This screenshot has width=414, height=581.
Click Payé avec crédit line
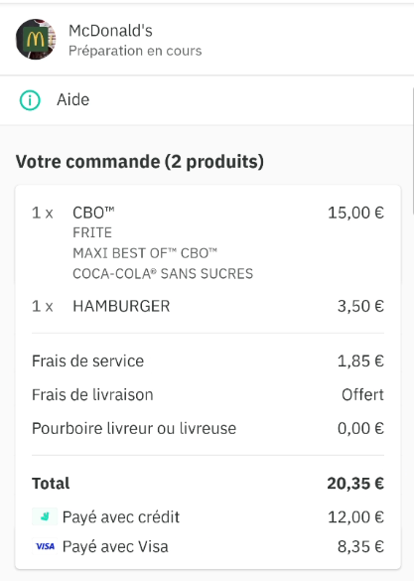[x=207, y=516]
